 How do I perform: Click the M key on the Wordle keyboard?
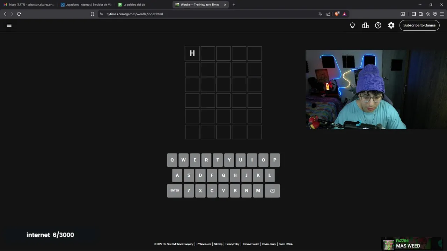point(258,191)
